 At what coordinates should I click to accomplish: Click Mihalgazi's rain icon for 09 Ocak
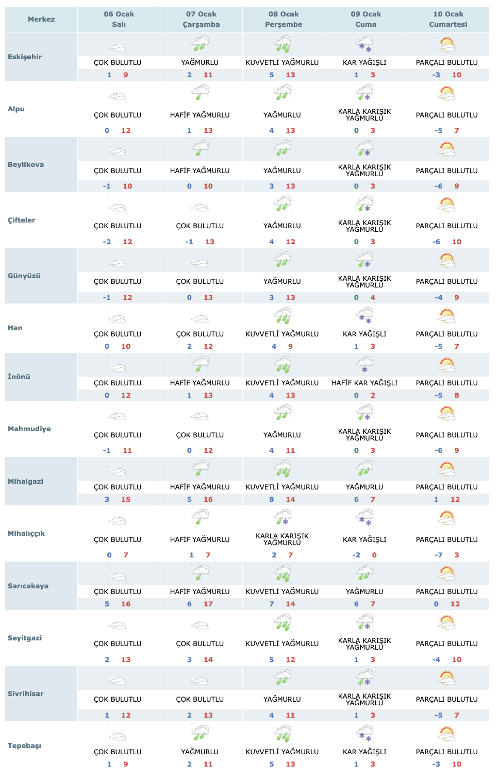click(x=365, y=469)
